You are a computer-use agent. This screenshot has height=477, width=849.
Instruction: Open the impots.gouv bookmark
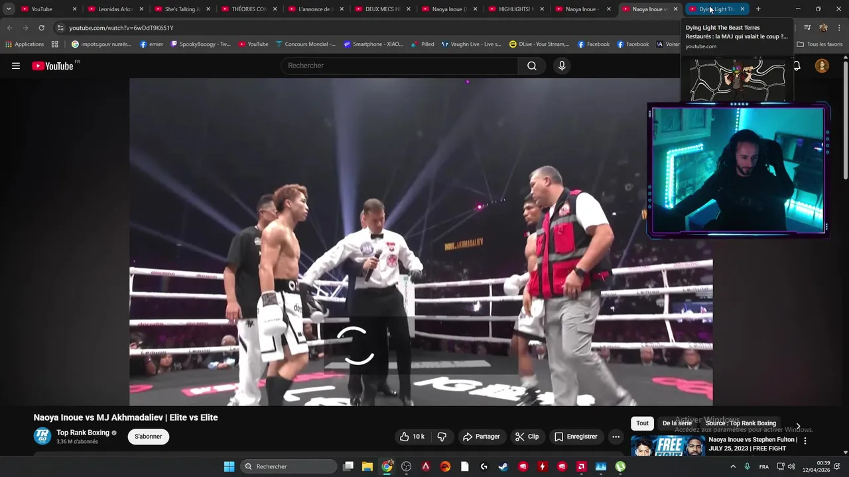click(x=101, y=44)
